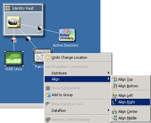Choose Undo Change Location
151x123 pixels.
[78, 57]
